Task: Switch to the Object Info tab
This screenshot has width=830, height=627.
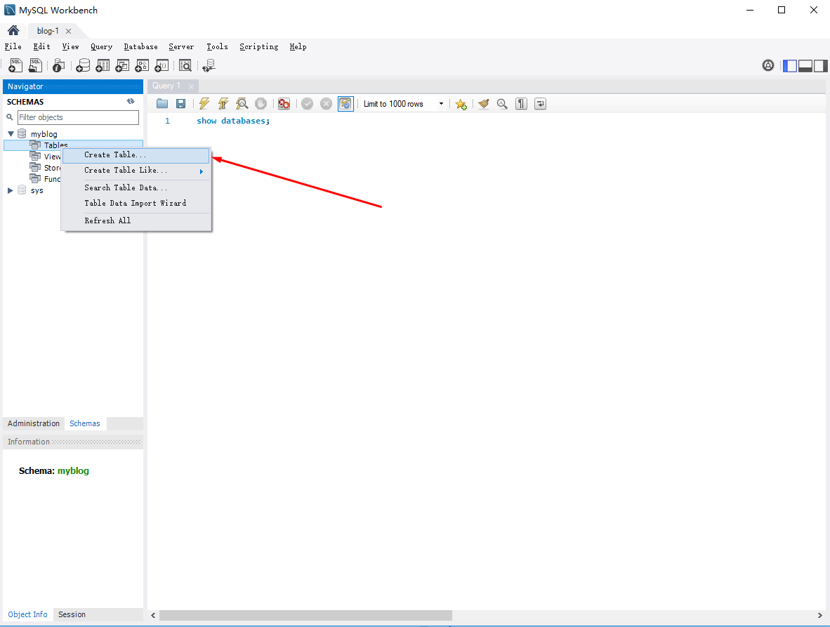Action: pos(27,614)
